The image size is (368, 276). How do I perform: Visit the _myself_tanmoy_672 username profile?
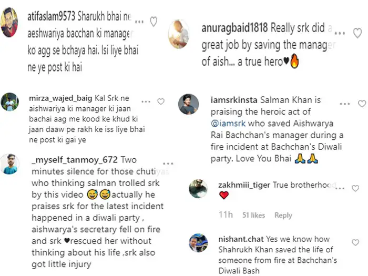[75, 160]
